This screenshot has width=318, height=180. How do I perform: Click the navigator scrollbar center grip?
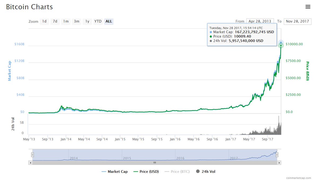coord(155,163)
